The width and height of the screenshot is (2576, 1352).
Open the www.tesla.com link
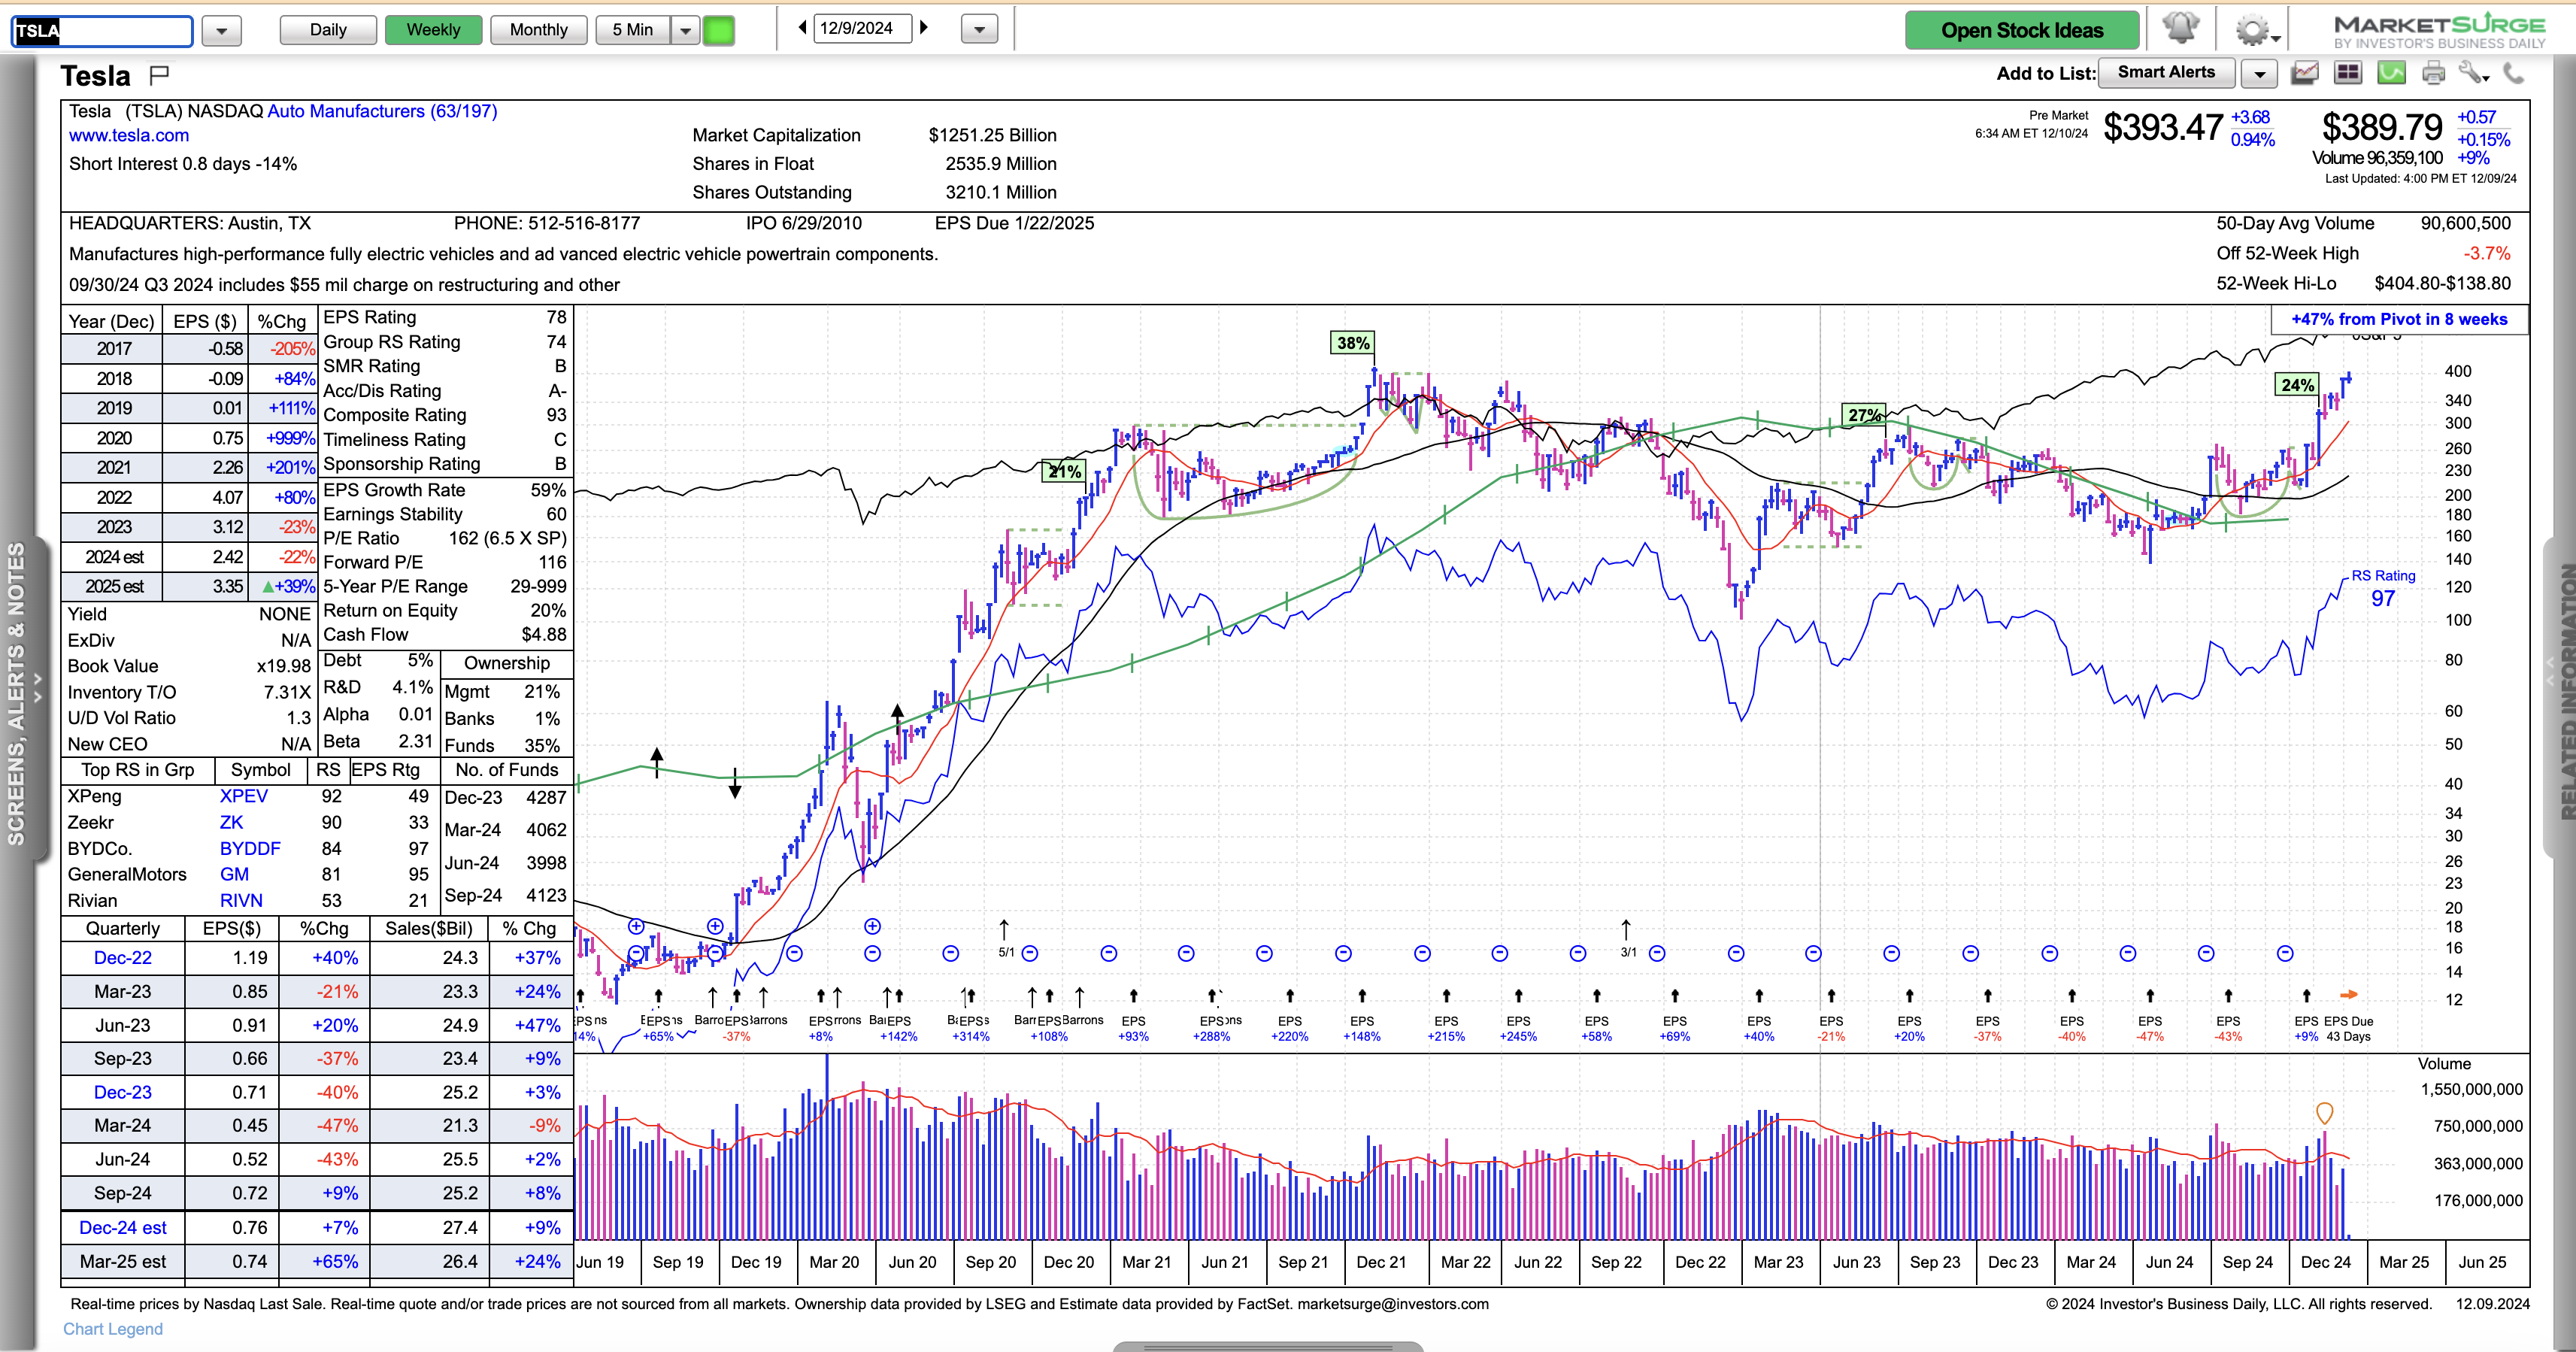pyautogui.click(x=129, y=135)
